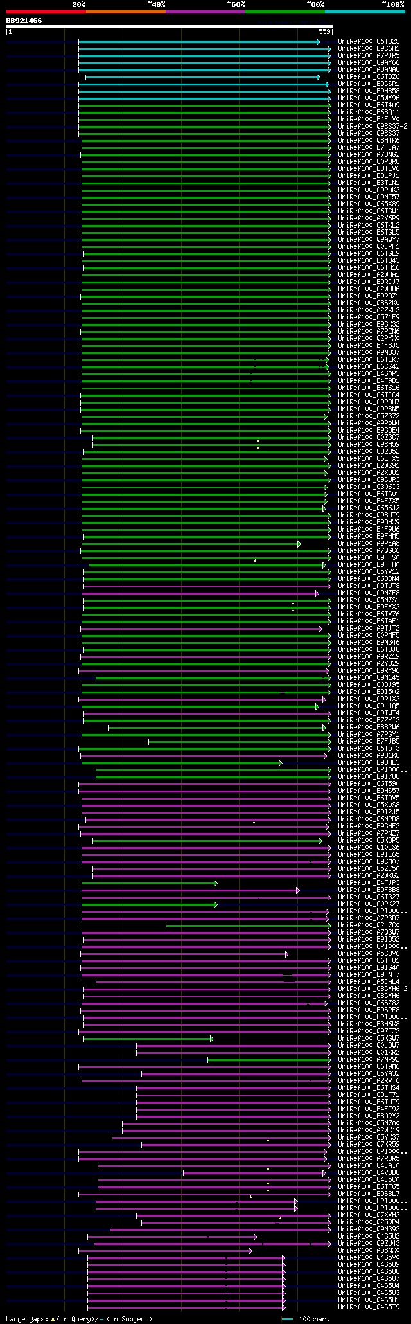Click the UniRef100_Q4VDB8 label
The width and height of the screenshot is (411, 1324).
[369, 1173]
